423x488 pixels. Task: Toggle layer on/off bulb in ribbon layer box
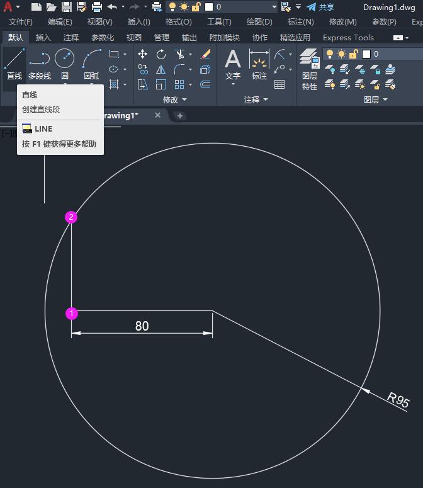[x=330, y=54]
